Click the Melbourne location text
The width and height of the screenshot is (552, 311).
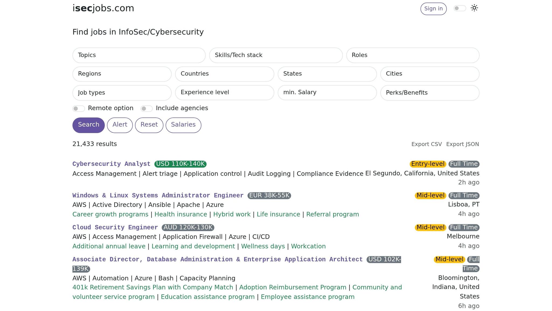(x=463, y=236)
